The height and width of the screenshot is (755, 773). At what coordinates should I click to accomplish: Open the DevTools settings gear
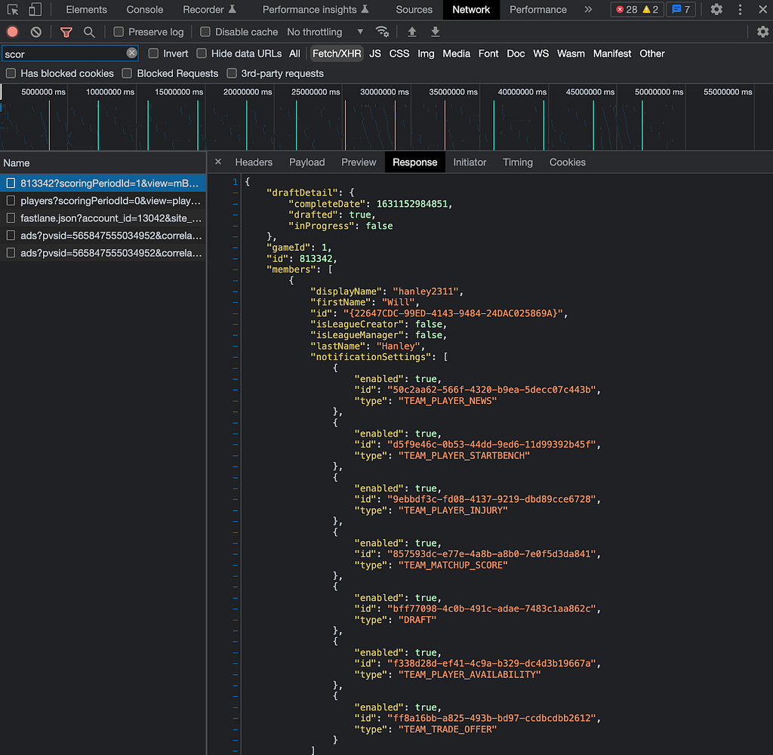tap(717, 9)
